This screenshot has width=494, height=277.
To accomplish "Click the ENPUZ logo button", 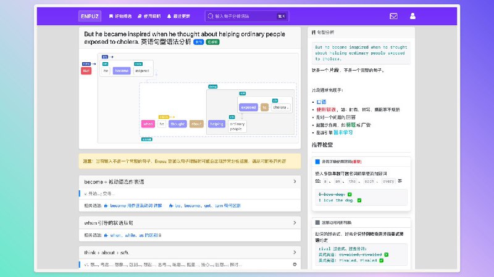I will coord(90,16).
